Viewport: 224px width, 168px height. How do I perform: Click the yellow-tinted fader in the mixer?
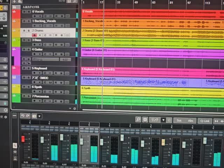pyautogui.click(x=163, y=142)
